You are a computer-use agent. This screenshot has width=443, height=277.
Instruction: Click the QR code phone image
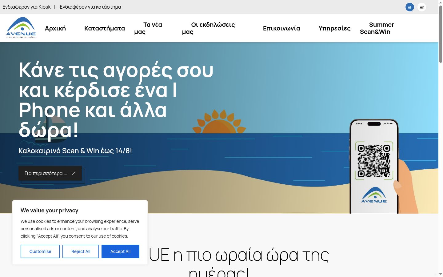374,166
